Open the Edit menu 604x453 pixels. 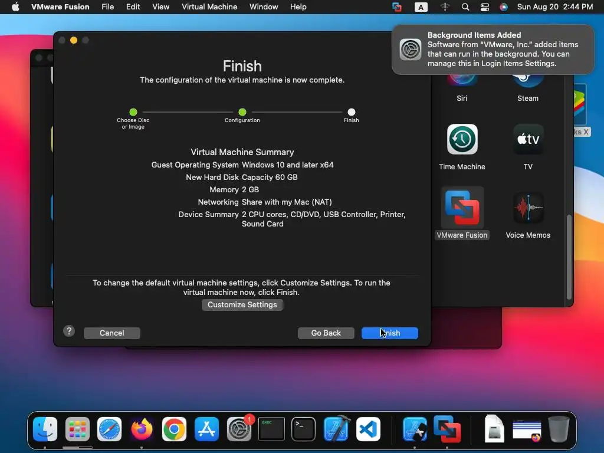[133, 7]
